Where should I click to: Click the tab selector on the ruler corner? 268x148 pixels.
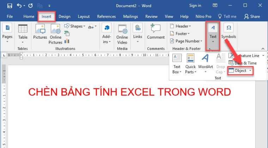pyautogui.click(x=4, y=55)
